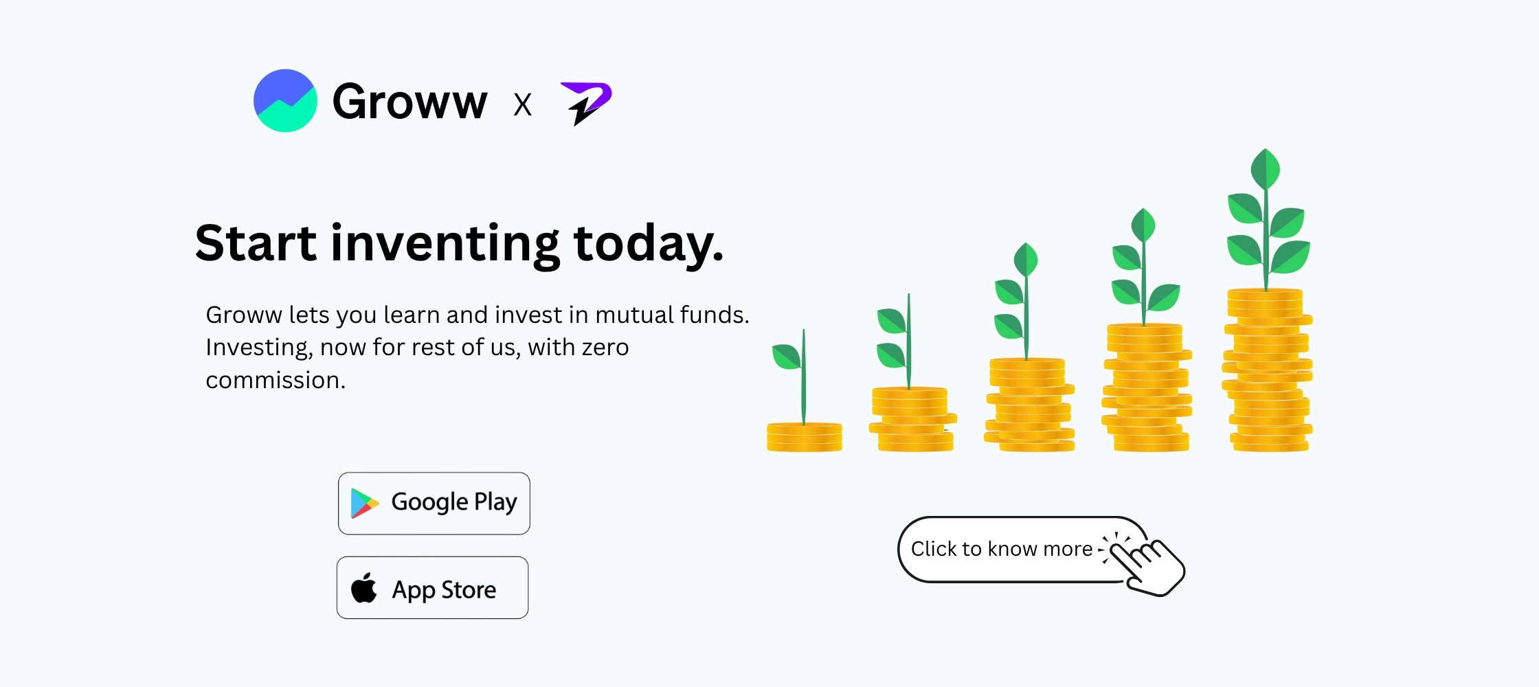Image resolution: width=1539 pixels, height=687 pixels.
Task: Click the Groww circular logo icon
Action: coord(285,100)
